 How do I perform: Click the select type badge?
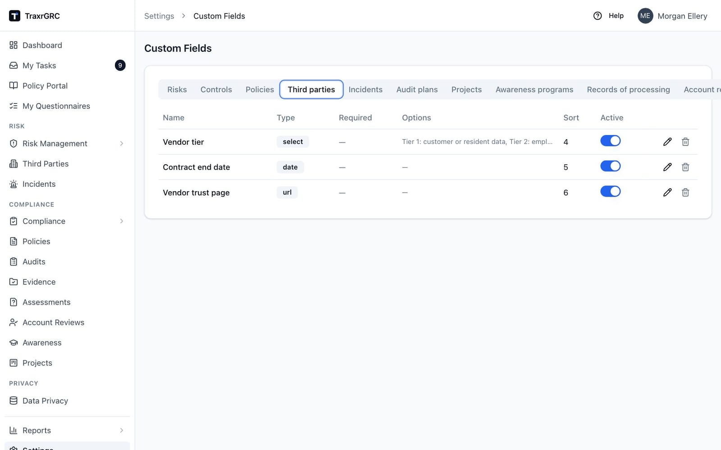[293, 142]
